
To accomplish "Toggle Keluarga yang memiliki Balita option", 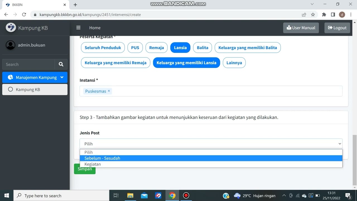I will (x=248, y=47).
